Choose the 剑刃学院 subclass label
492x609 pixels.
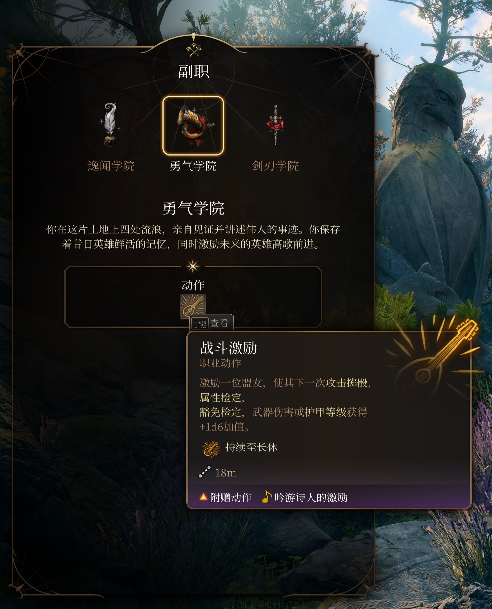pyautogui.click(x=275, y=166)
